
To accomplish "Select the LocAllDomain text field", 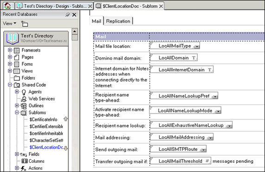I will click(x=174, y=58).
